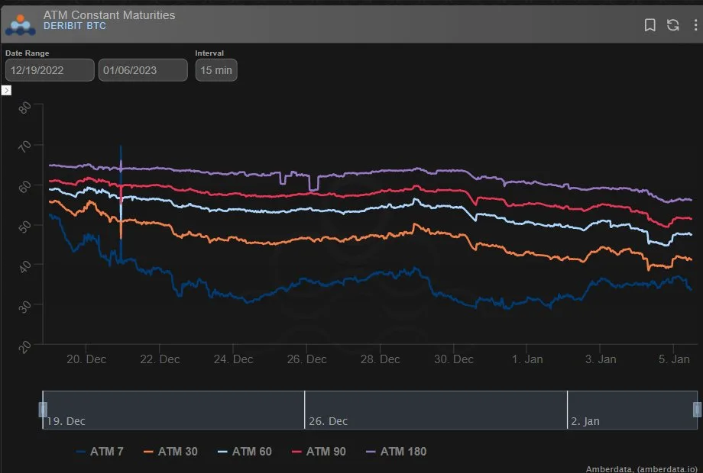Grab the right range navigator handle

tap(697, 410)
